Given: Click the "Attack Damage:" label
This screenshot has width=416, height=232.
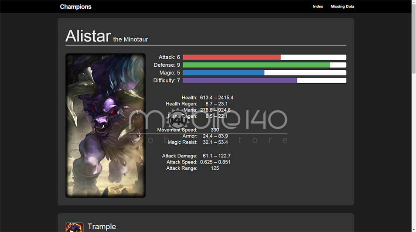Looking at the screenshot, I should tap(180, 156).
